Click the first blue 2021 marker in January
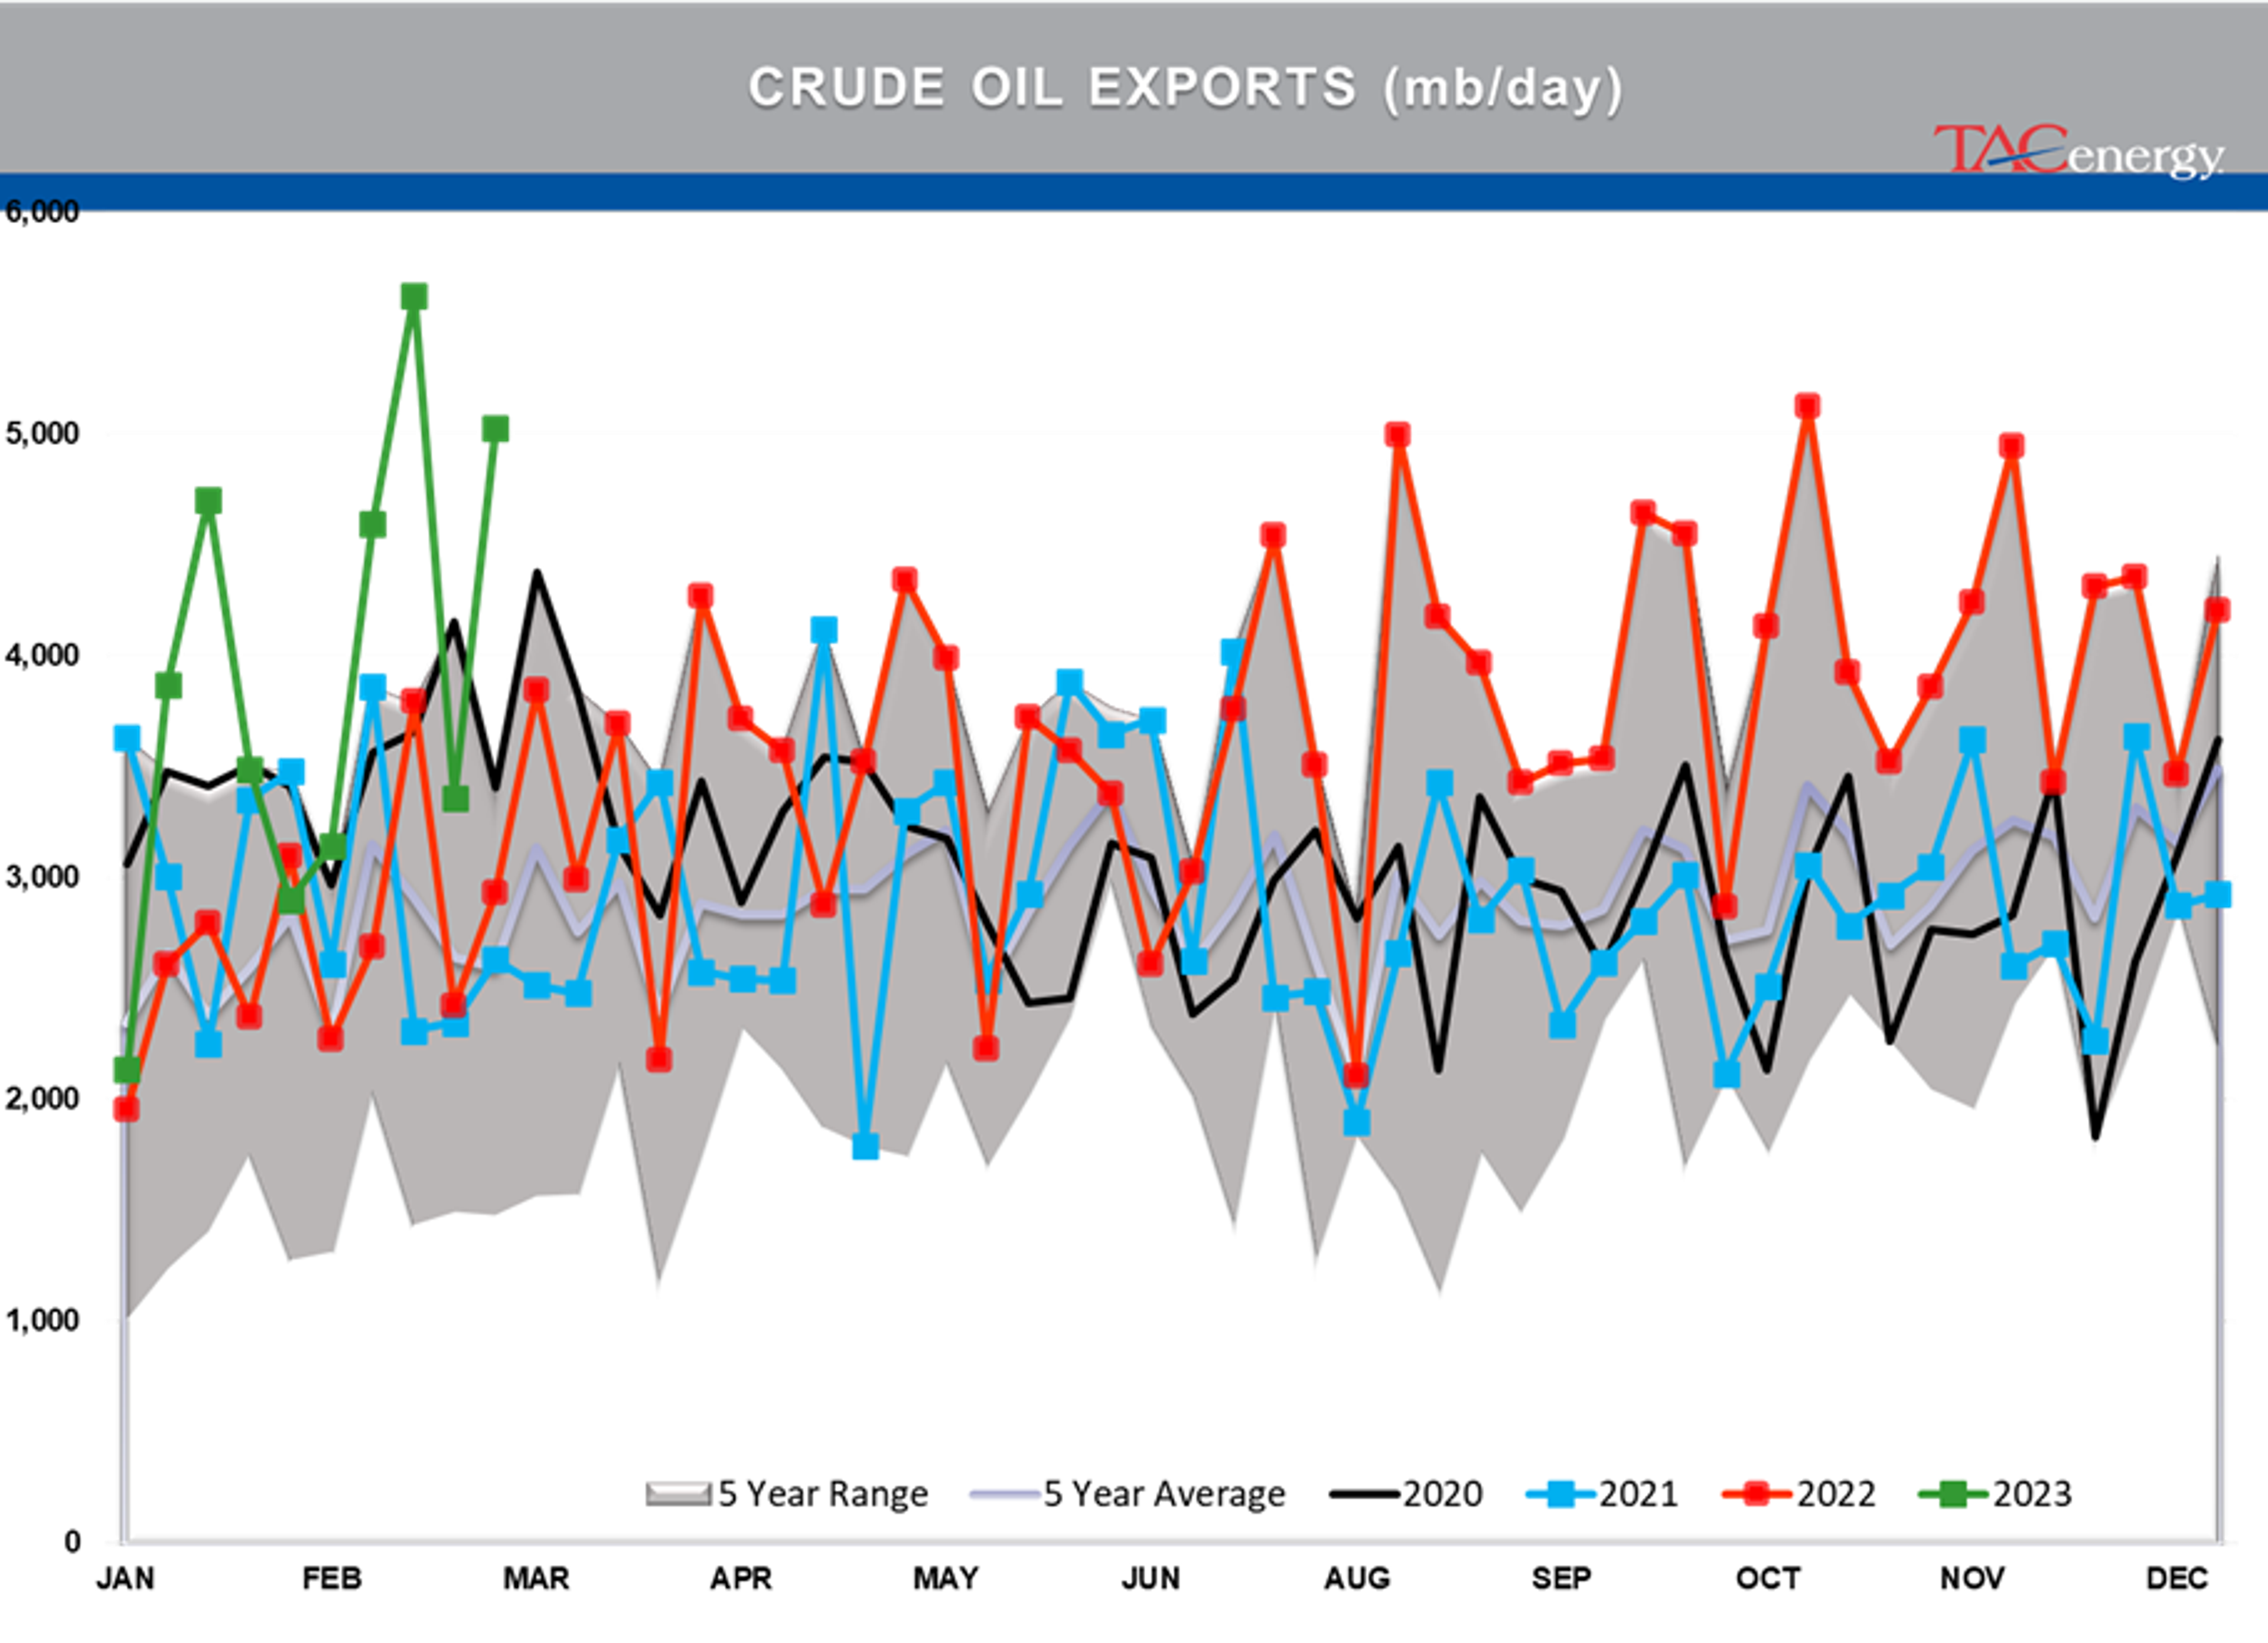Screen dimensions: 2268x1643 click(127, 738)
